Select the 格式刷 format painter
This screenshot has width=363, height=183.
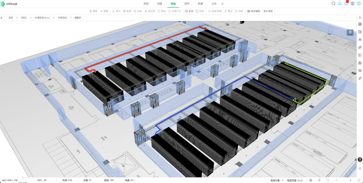coord(150,11)
